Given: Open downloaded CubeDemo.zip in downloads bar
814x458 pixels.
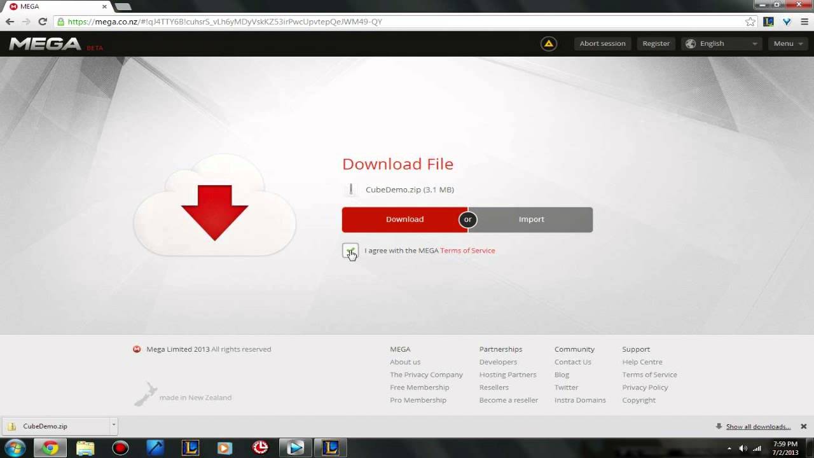Looking at the screenshot, I should (56, 426).
